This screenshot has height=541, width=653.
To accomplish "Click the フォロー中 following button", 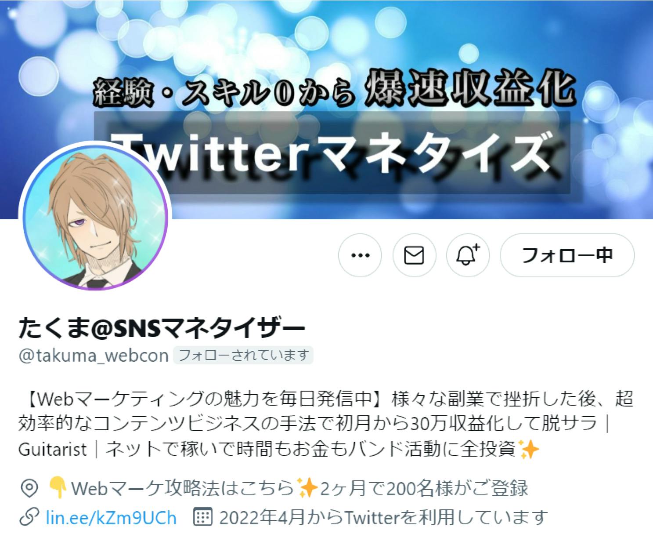I will (x=567, y=255).
